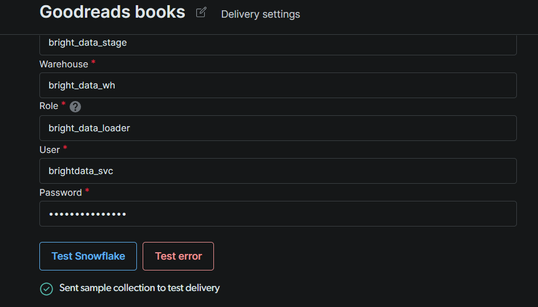The height and width of the screenshot is (307, 538).
Task: Click the edit pencil icon beside Goodreads books
Action: pos(201,13)
